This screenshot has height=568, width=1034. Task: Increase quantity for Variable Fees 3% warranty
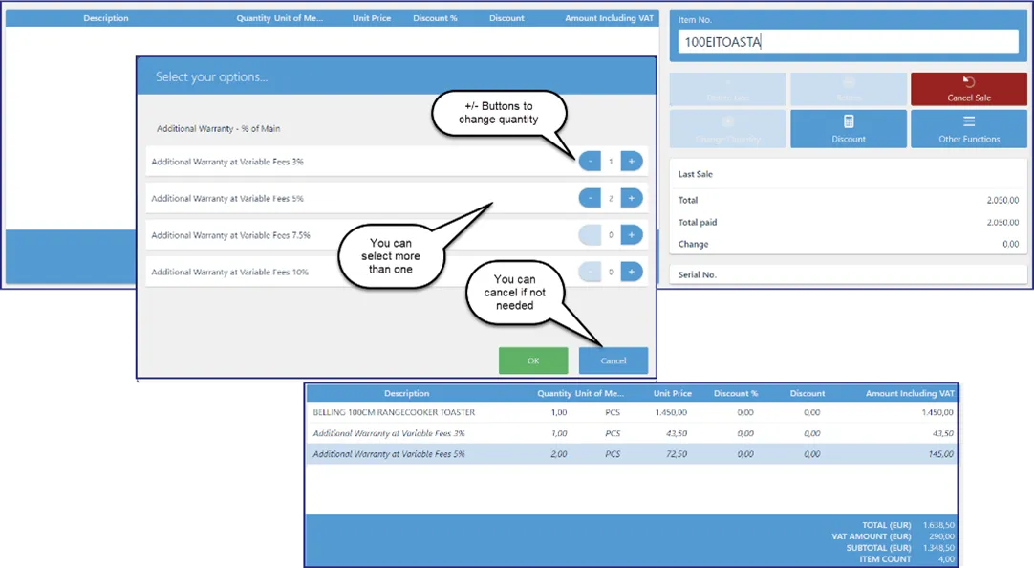pos(631,161)
